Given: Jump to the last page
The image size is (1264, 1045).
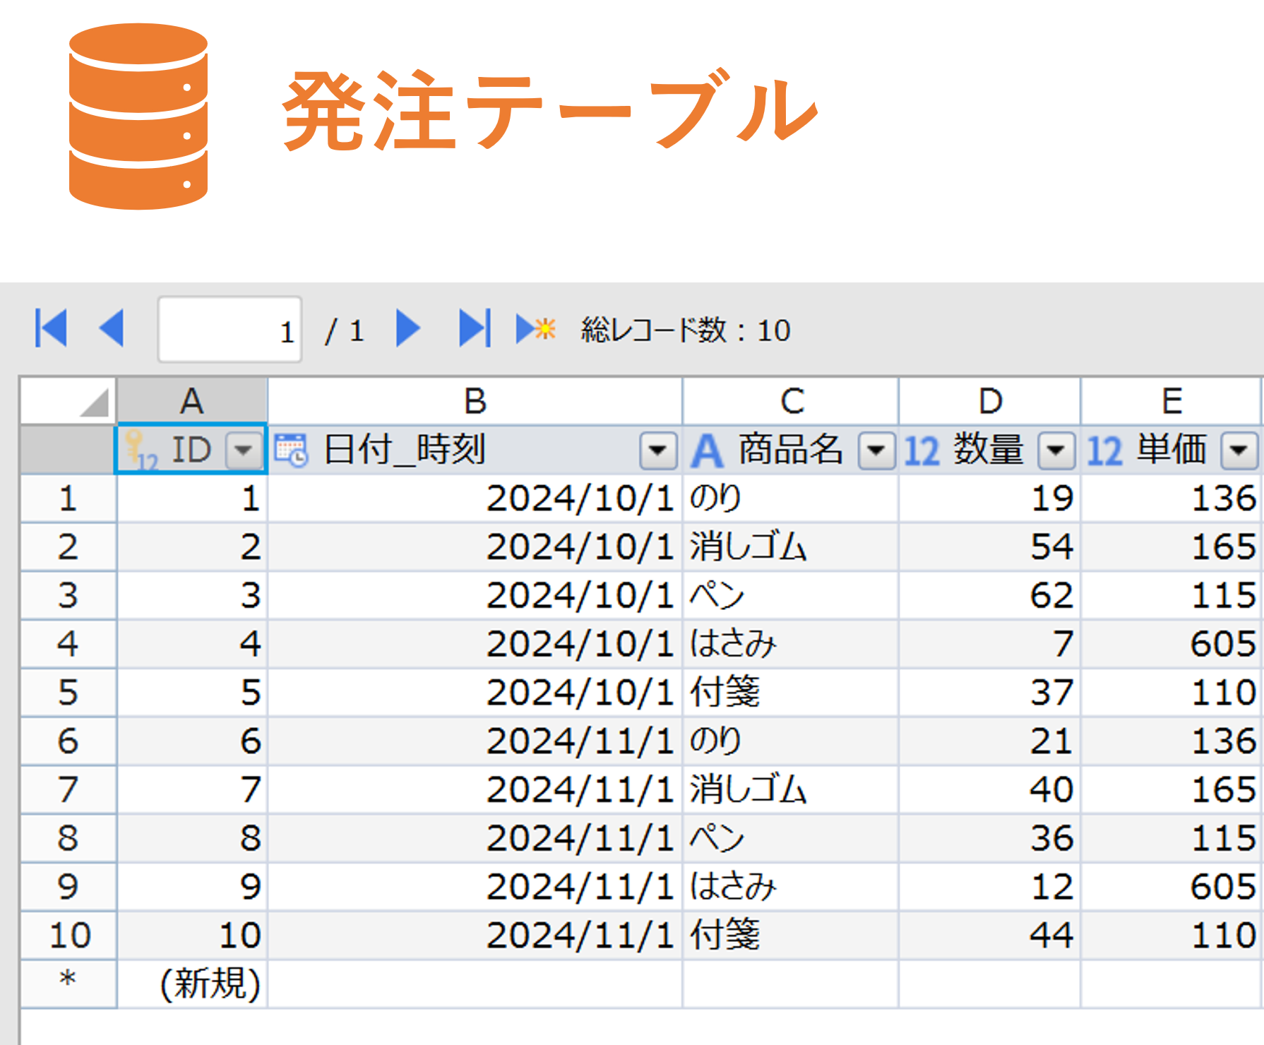Looking at the screenshot, I should pyautogui.click(x=475, y=328).
